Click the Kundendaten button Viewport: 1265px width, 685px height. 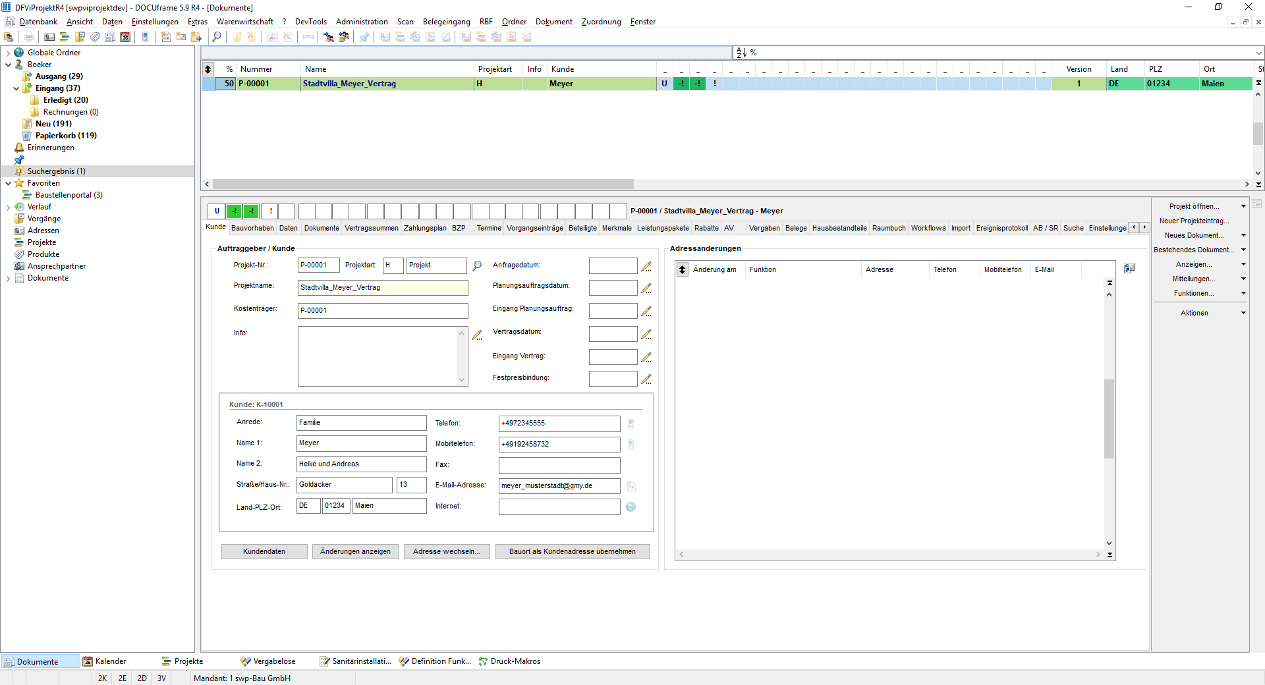click(264, 552)
